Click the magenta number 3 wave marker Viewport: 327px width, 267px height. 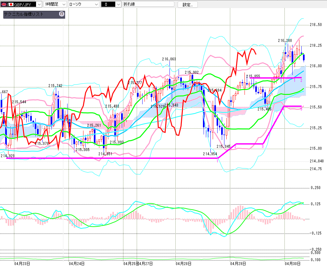tap(262, 146)
